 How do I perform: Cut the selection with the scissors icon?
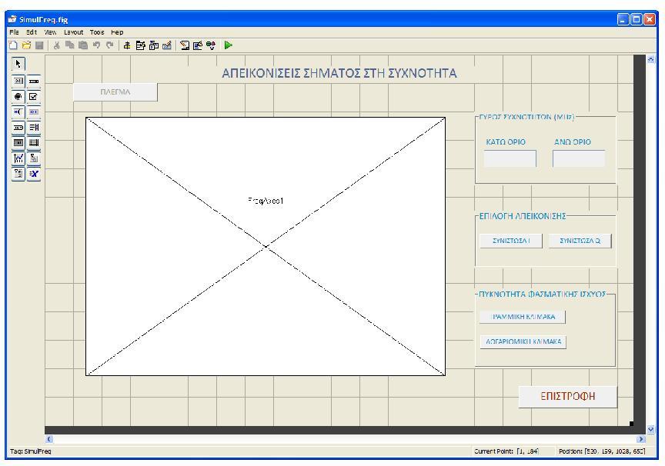(56, 45)
